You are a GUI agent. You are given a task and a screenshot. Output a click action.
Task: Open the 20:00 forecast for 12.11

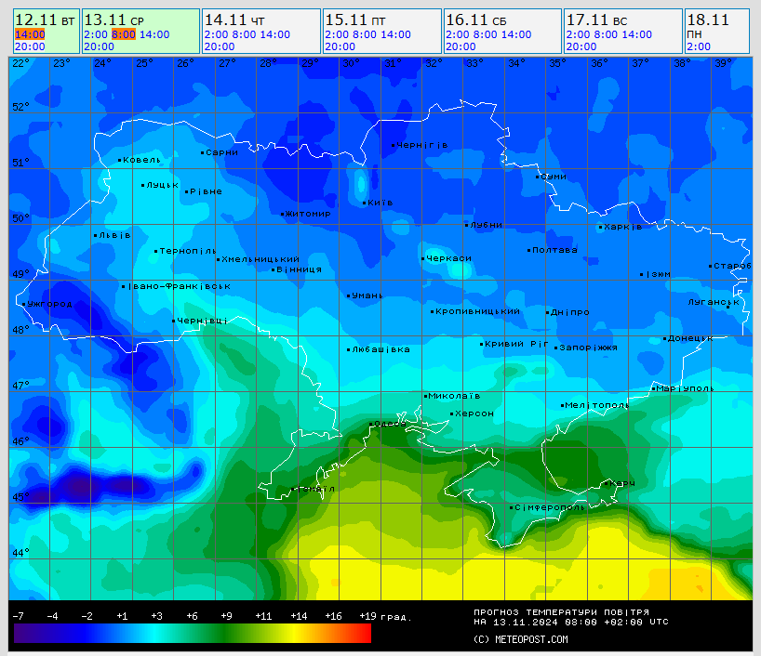point(30,46)
